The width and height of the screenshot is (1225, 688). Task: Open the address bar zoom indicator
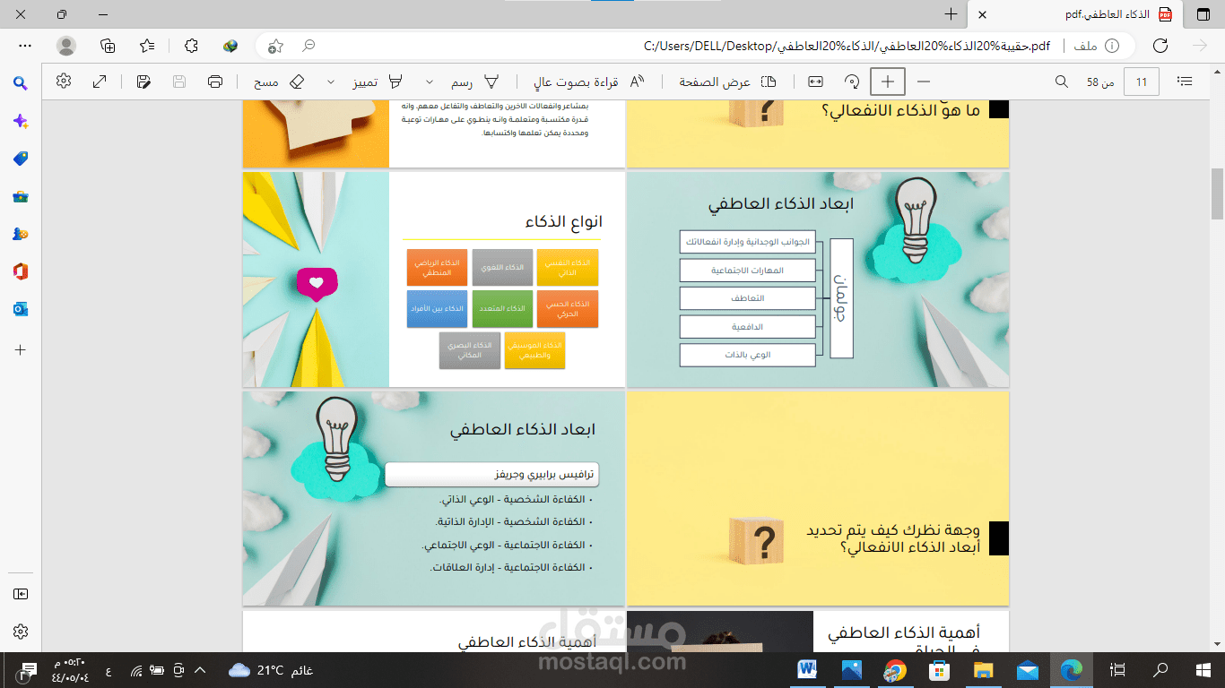pyautogui.click(x=308, y=46)
